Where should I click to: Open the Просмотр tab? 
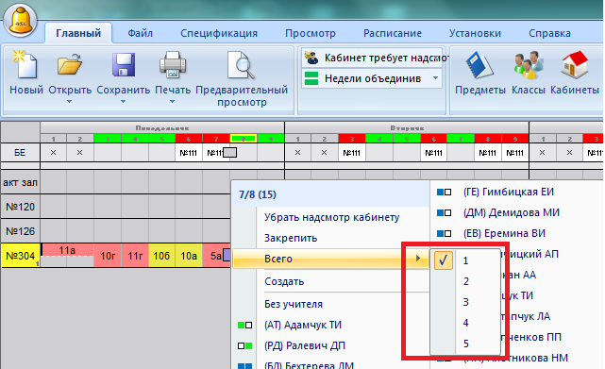click(x=311, y=33)
